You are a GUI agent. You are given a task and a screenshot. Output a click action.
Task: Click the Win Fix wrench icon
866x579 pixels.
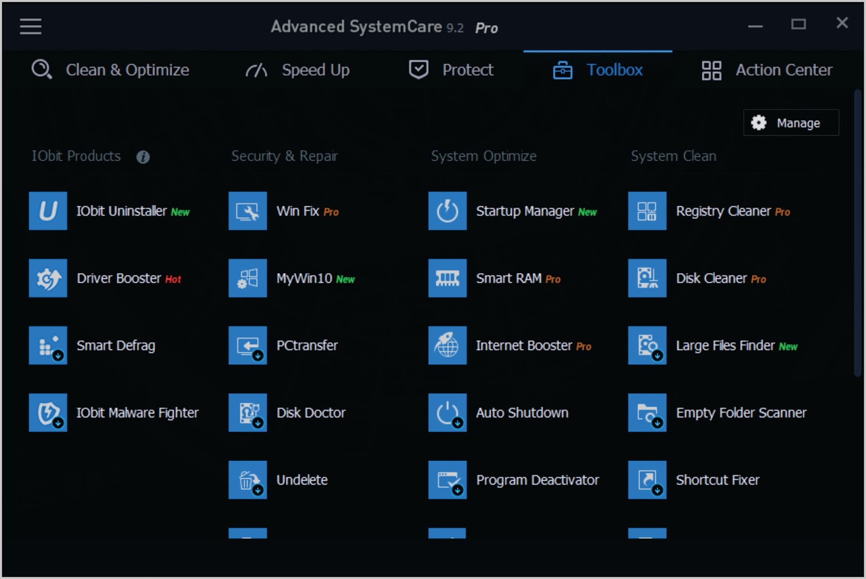[x=247, y=211]
